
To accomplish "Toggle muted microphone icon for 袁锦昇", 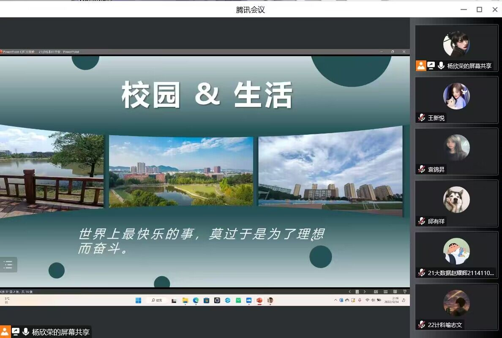I will click(x=421, y=169).
